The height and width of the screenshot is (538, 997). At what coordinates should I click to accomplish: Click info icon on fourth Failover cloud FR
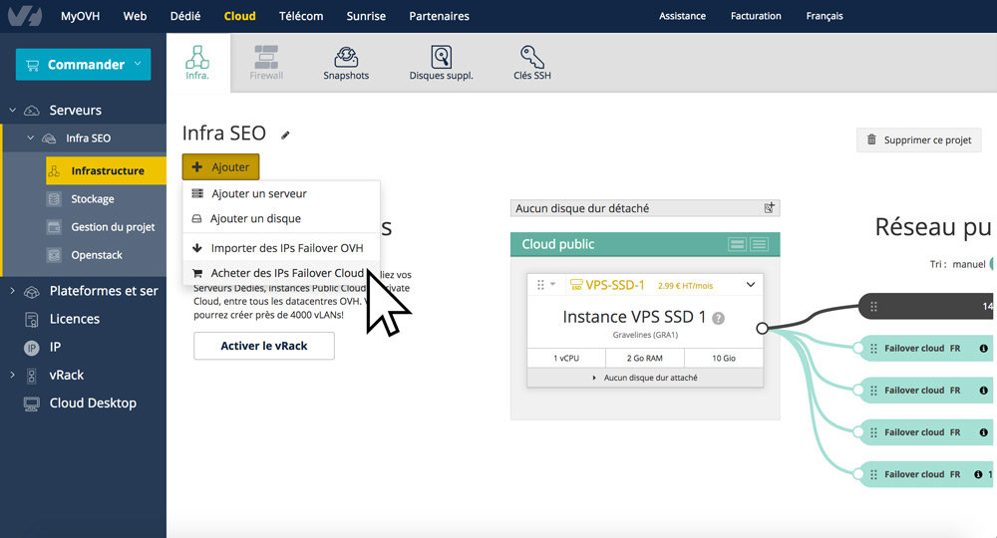(978, 474)
